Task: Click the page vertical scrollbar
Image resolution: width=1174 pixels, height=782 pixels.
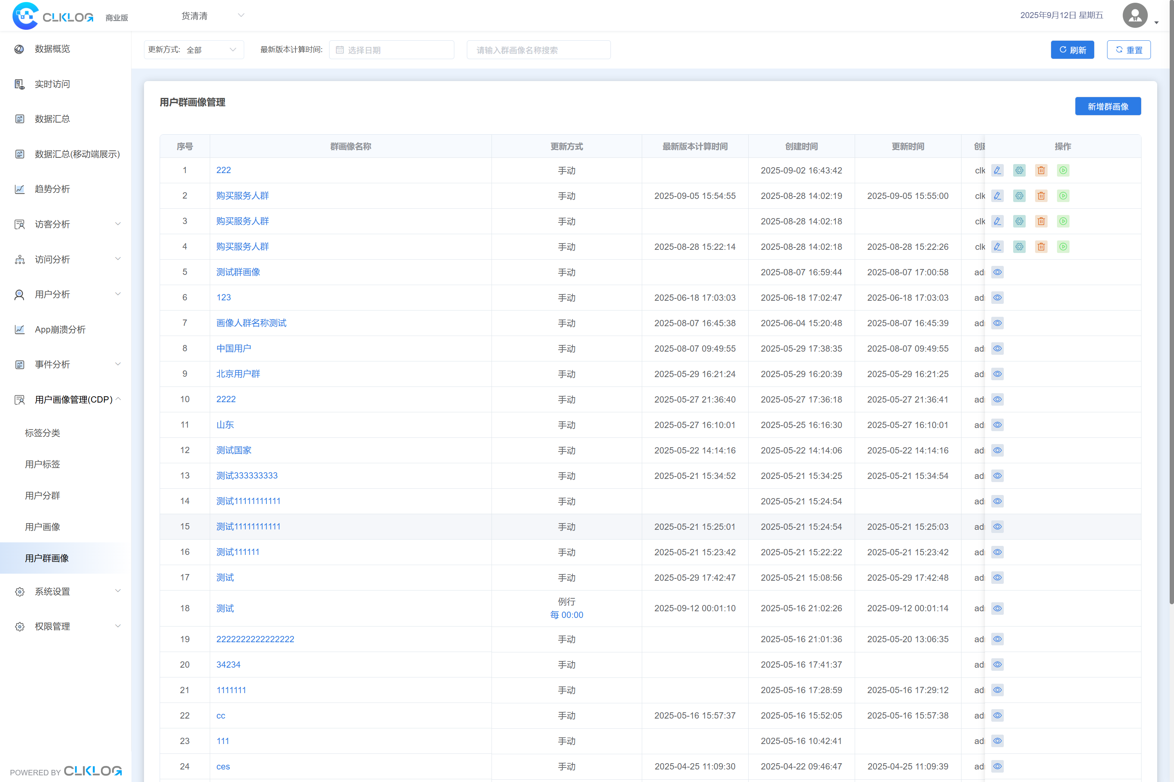Action: point(1171,299)
